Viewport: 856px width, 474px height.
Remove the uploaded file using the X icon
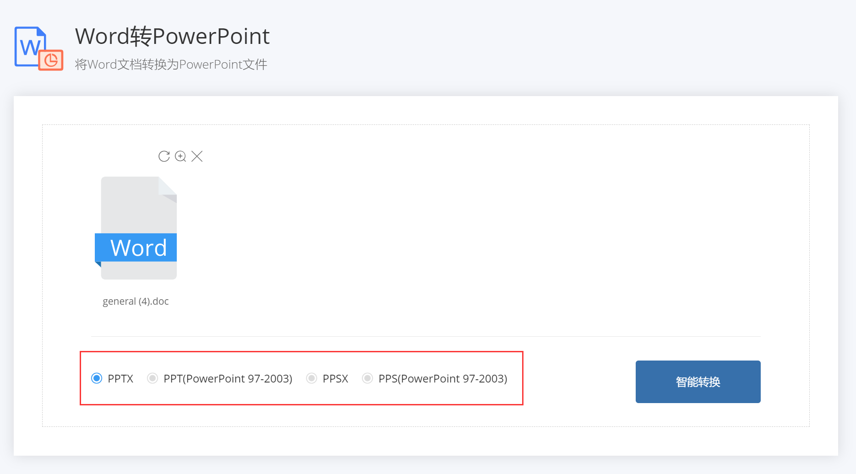click(197, 156)
